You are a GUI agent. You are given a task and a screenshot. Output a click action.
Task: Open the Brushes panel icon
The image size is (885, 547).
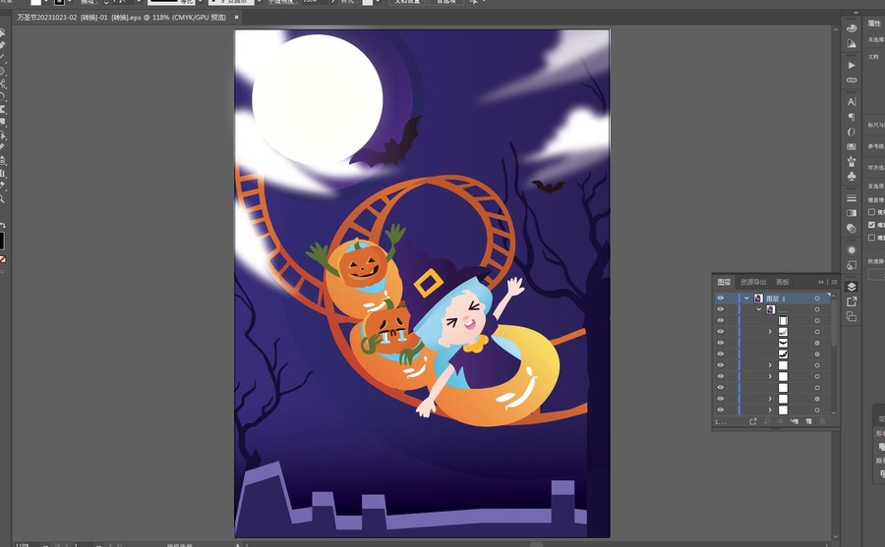852,162
